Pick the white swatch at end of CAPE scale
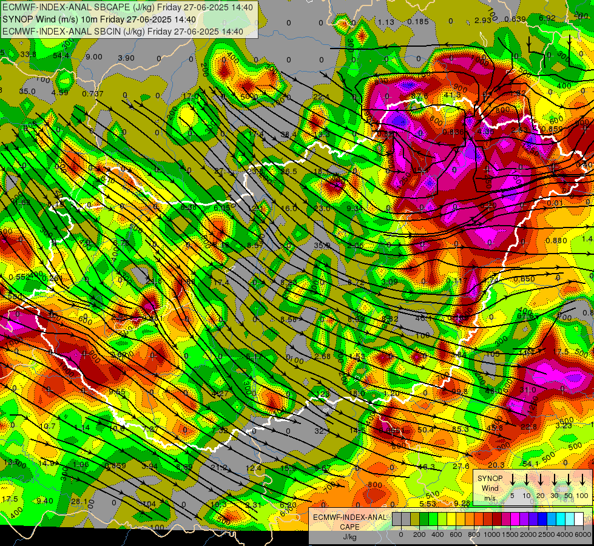 pyautogui.click(x=578, y=519)
